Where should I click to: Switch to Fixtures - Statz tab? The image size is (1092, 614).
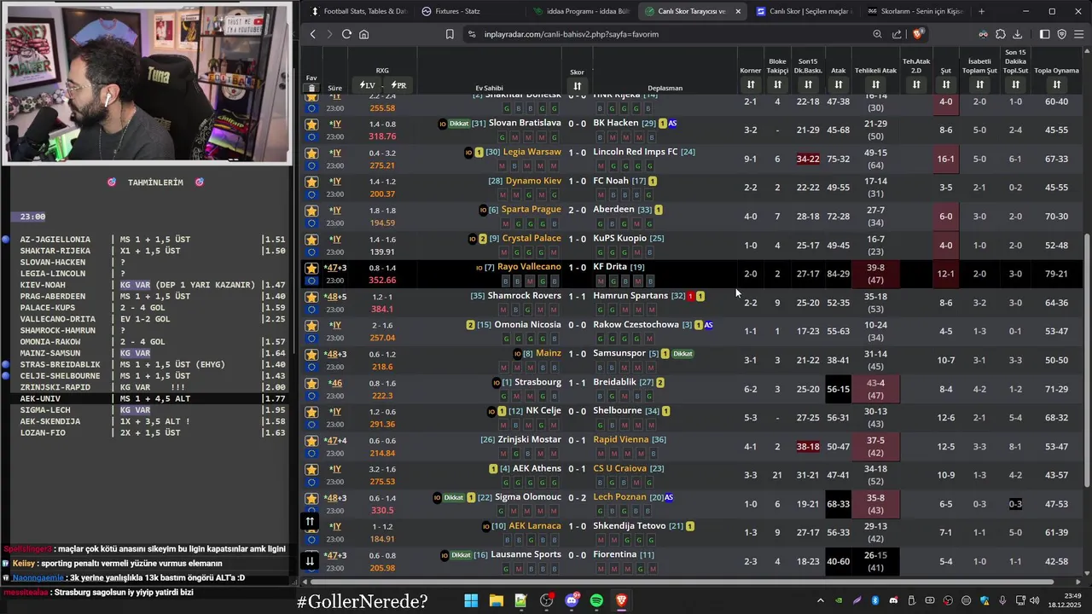469,11
